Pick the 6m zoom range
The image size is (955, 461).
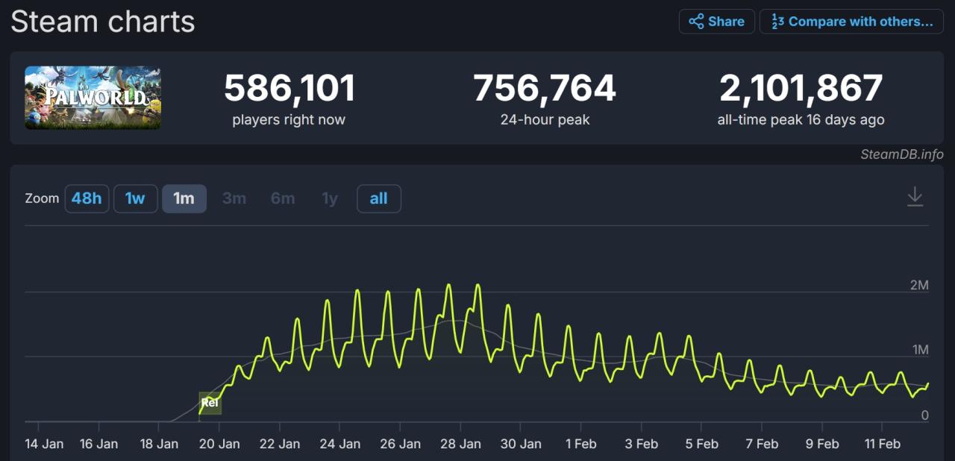282,198
